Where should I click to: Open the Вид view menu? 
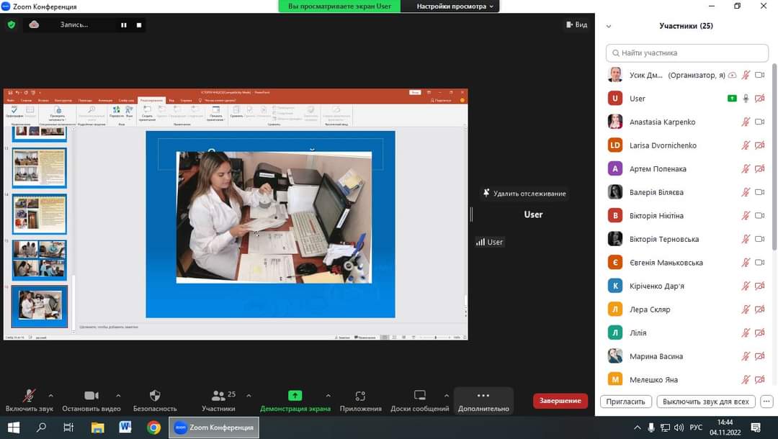coord(576,24)
